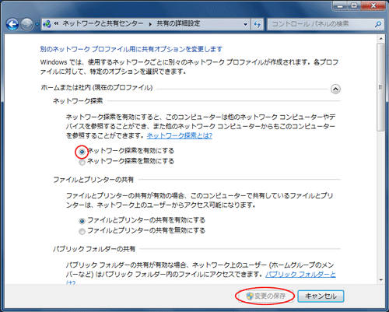Open the ネットワーク探索とは? help link
The height and width of the screenshot is (312, 389).
coord(180,135)
